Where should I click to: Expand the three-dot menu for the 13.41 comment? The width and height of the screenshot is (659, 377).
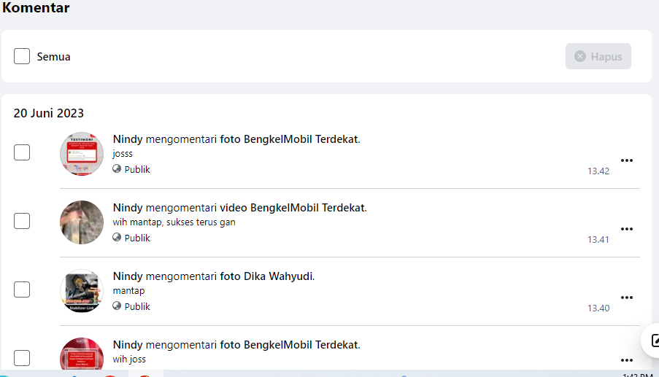click(626, 229)
